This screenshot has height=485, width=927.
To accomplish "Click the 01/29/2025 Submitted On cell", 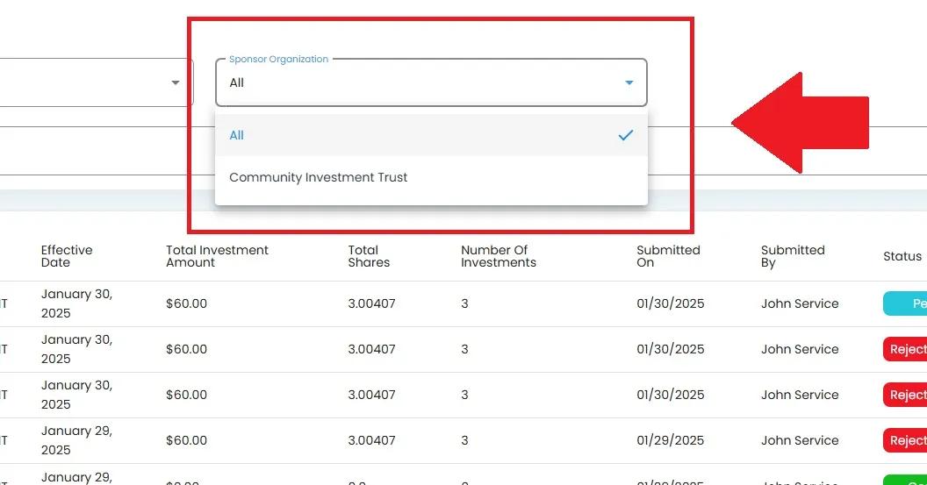I will [x=670, y=440].
